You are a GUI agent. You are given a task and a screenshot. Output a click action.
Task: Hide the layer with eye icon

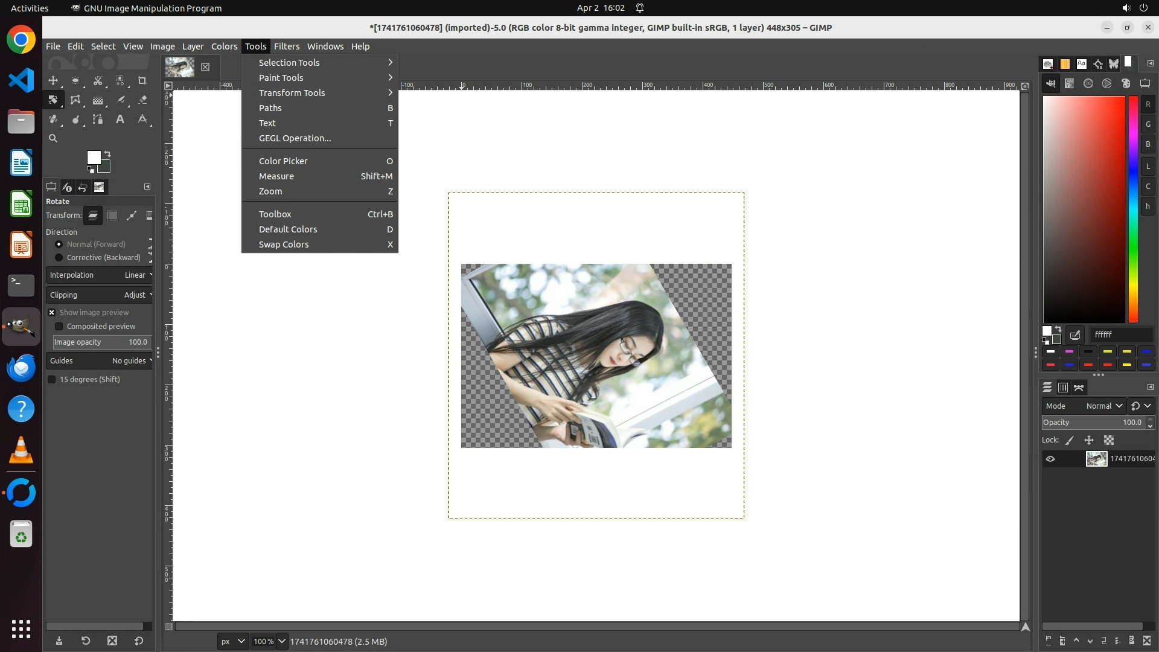point(1050,459)
